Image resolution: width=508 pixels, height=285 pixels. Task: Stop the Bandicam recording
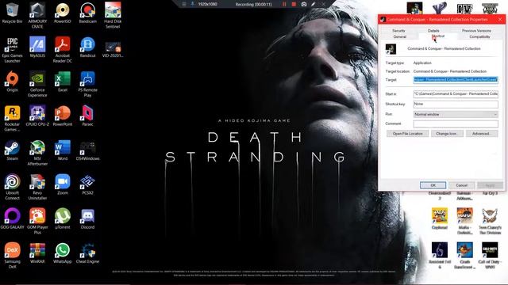294,4
